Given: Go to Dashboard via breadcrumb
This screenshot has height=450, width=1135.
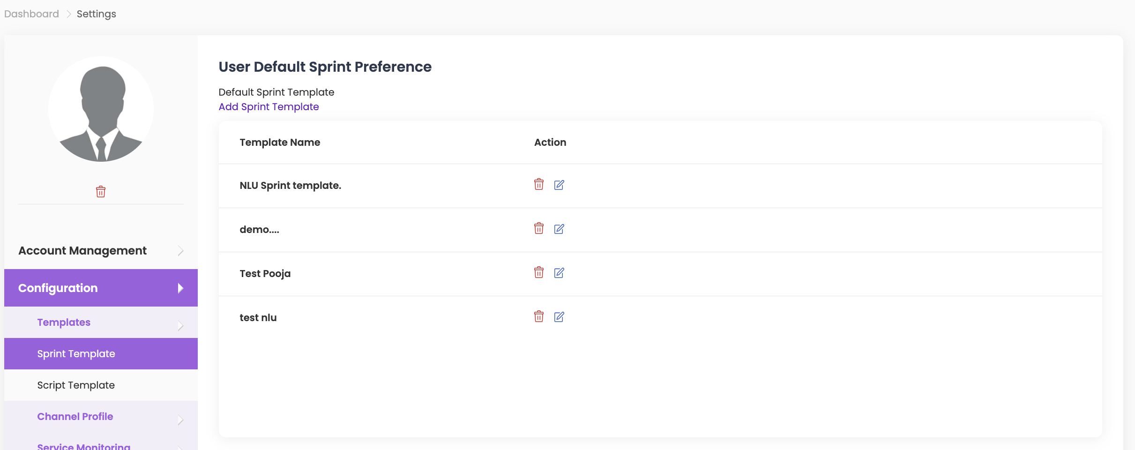Looking at the screenshot, I should pos(31,14).
